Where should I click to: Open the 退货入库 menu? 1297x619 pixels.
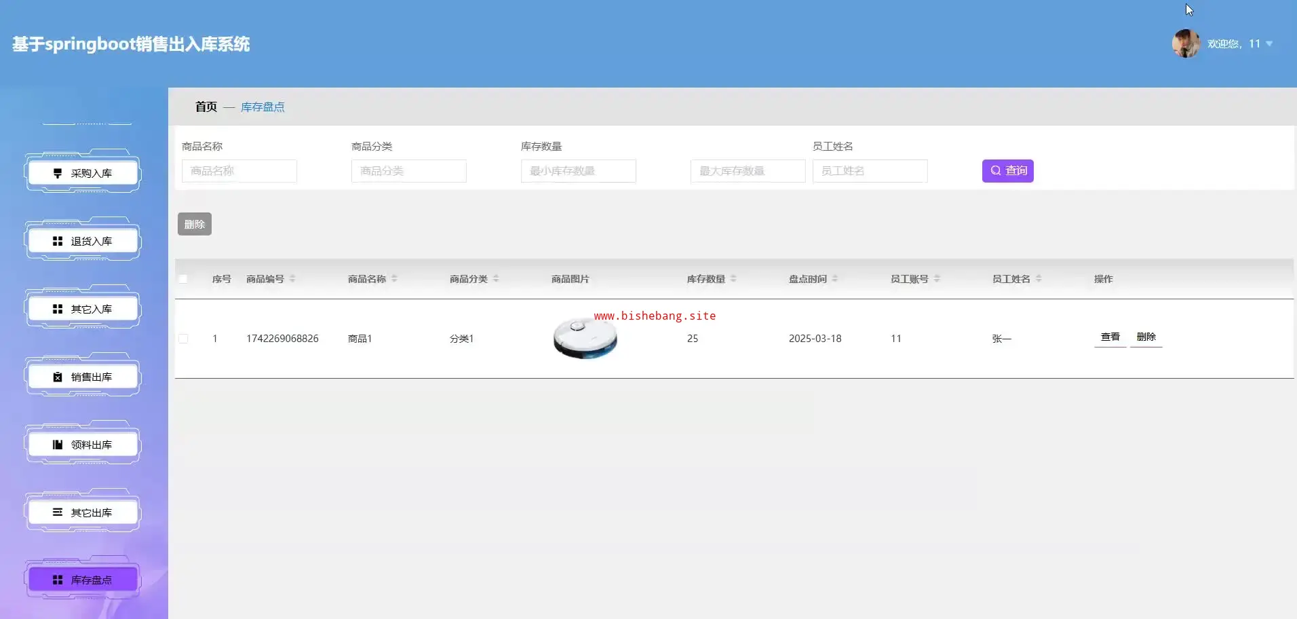[x=83, y=242]
